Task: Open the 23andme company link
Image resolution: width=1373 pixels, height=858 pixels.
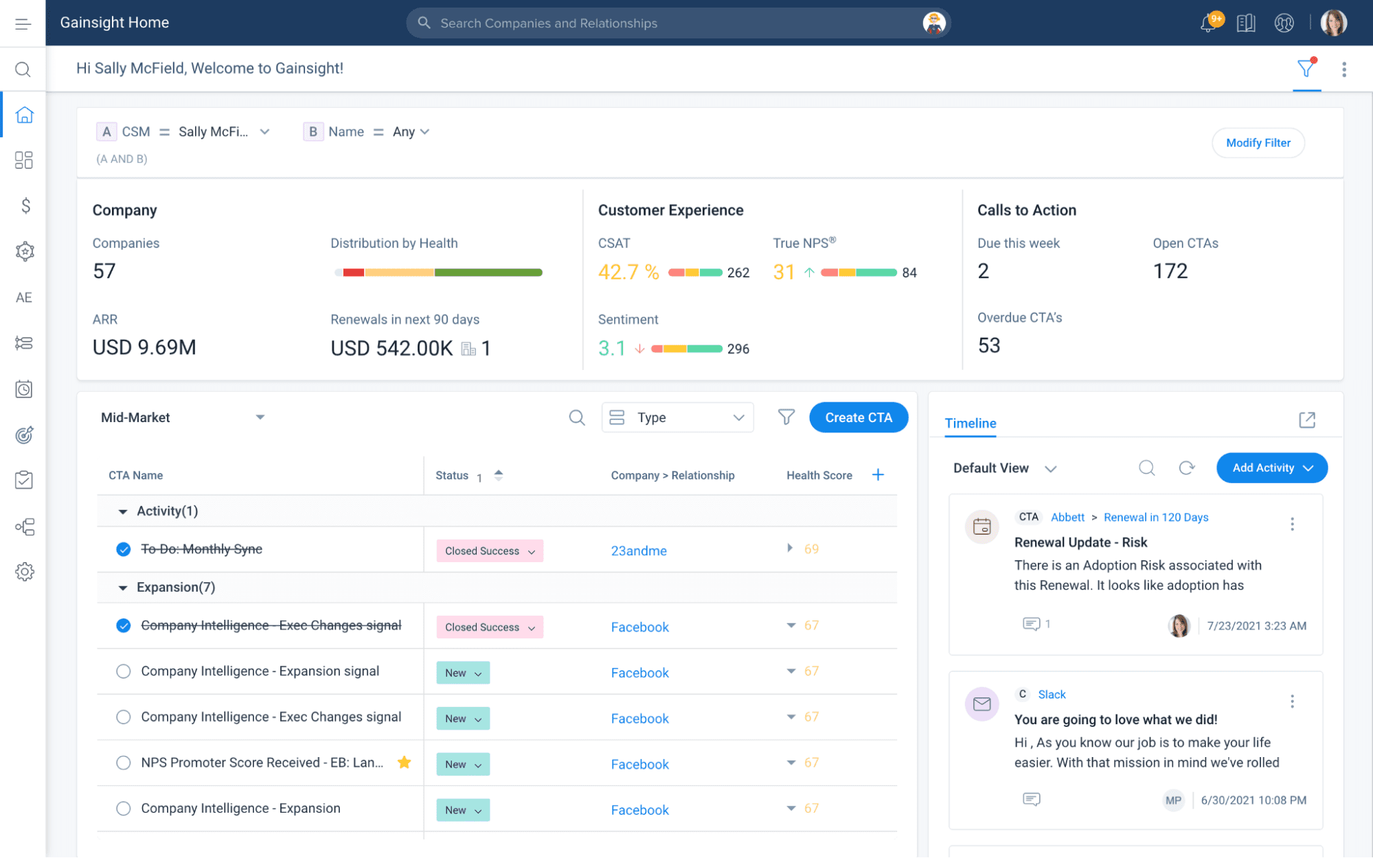Action: [639, 550]
